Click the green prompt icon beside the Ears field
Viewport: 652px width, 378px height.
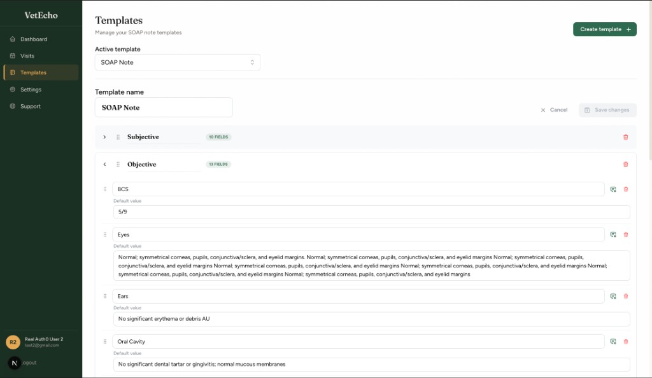pyautogui.click(x=613, y=296)
